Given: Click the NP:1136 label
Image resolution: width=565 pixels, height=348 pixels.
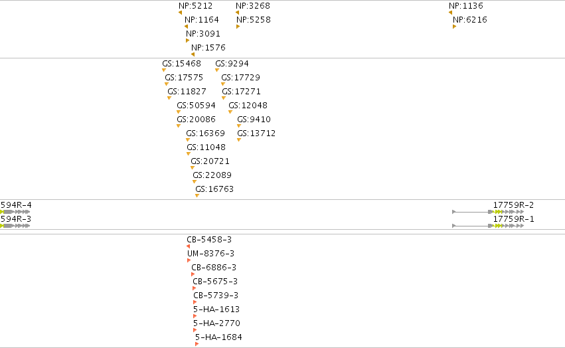Looking at the screenshot, I should click(x=466, y=6).
